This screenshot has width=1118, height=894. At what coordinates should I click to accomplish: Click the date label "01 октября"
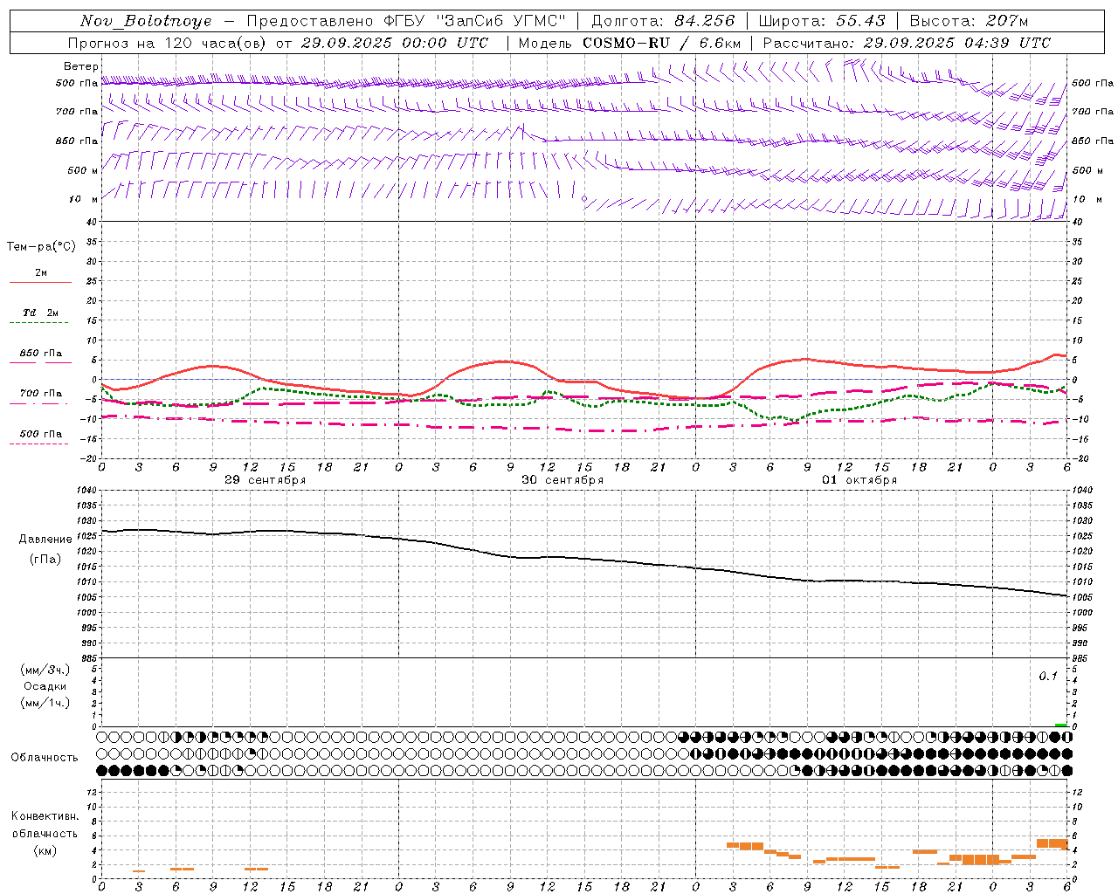tap(859, 480)
